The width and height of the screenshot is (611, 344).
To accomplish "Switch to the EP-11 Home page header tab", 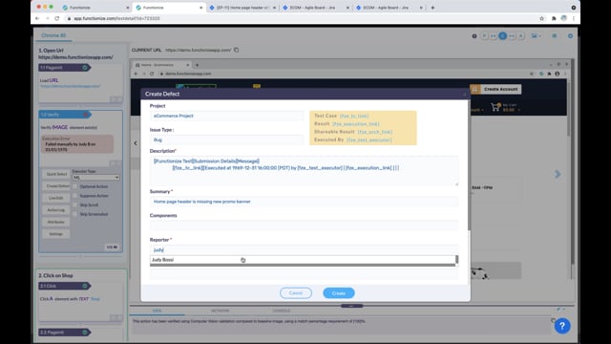I will click(x=242, y=8).
